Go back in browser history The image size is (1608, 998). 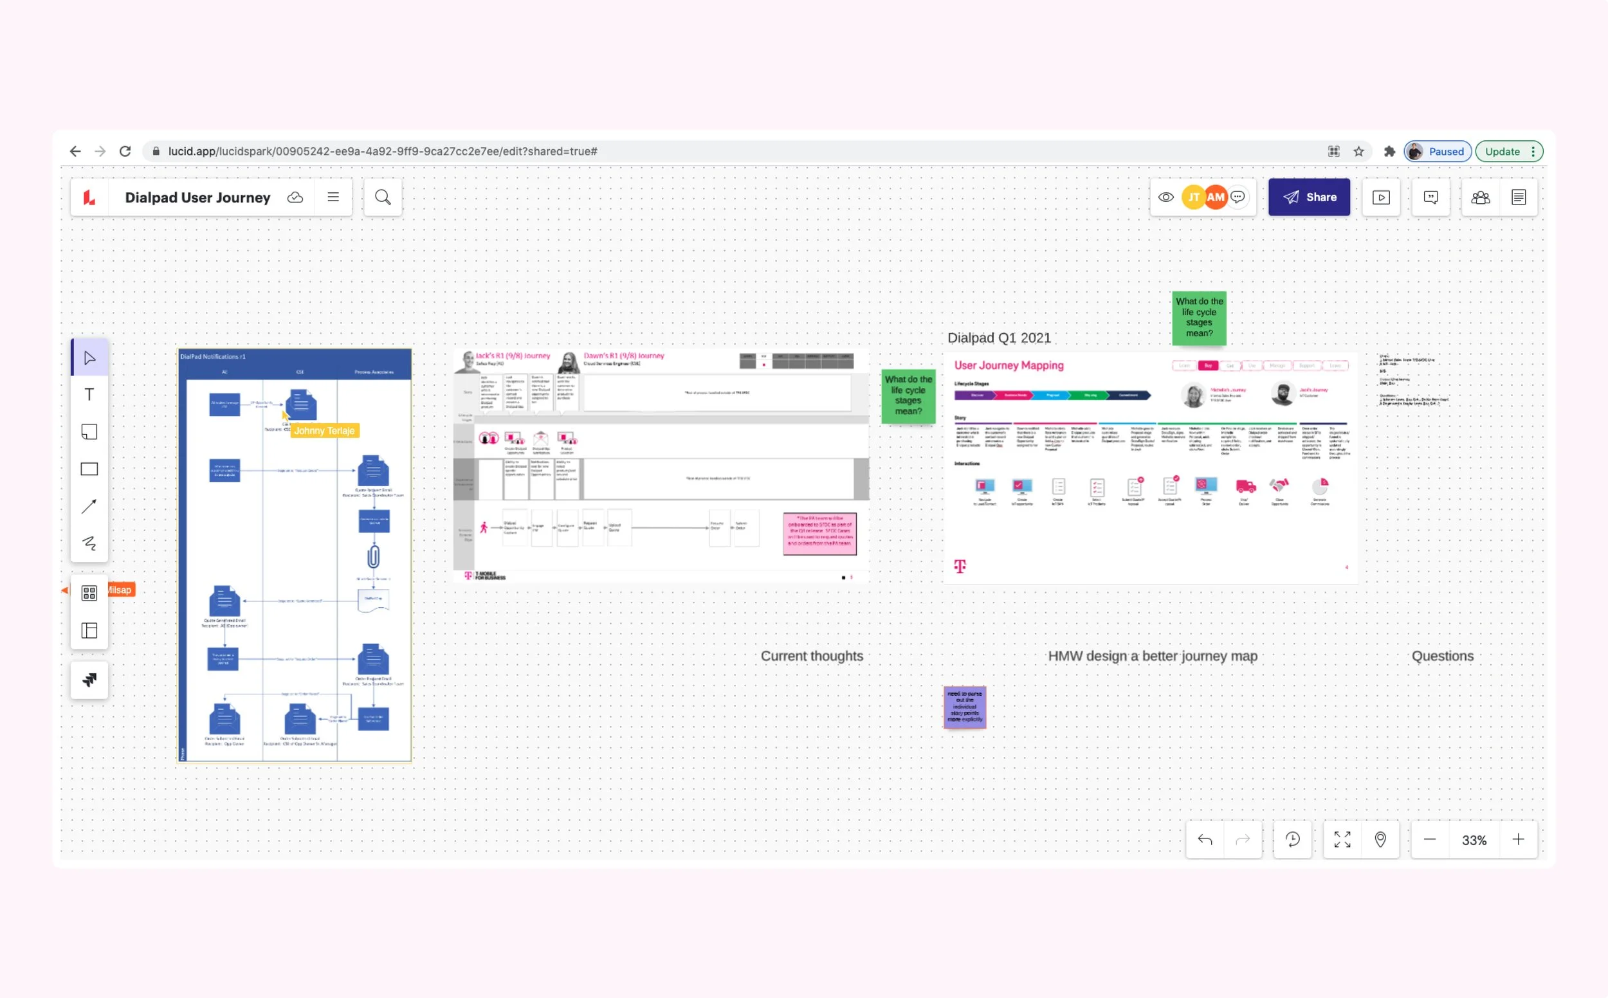(x=75, y=151)
